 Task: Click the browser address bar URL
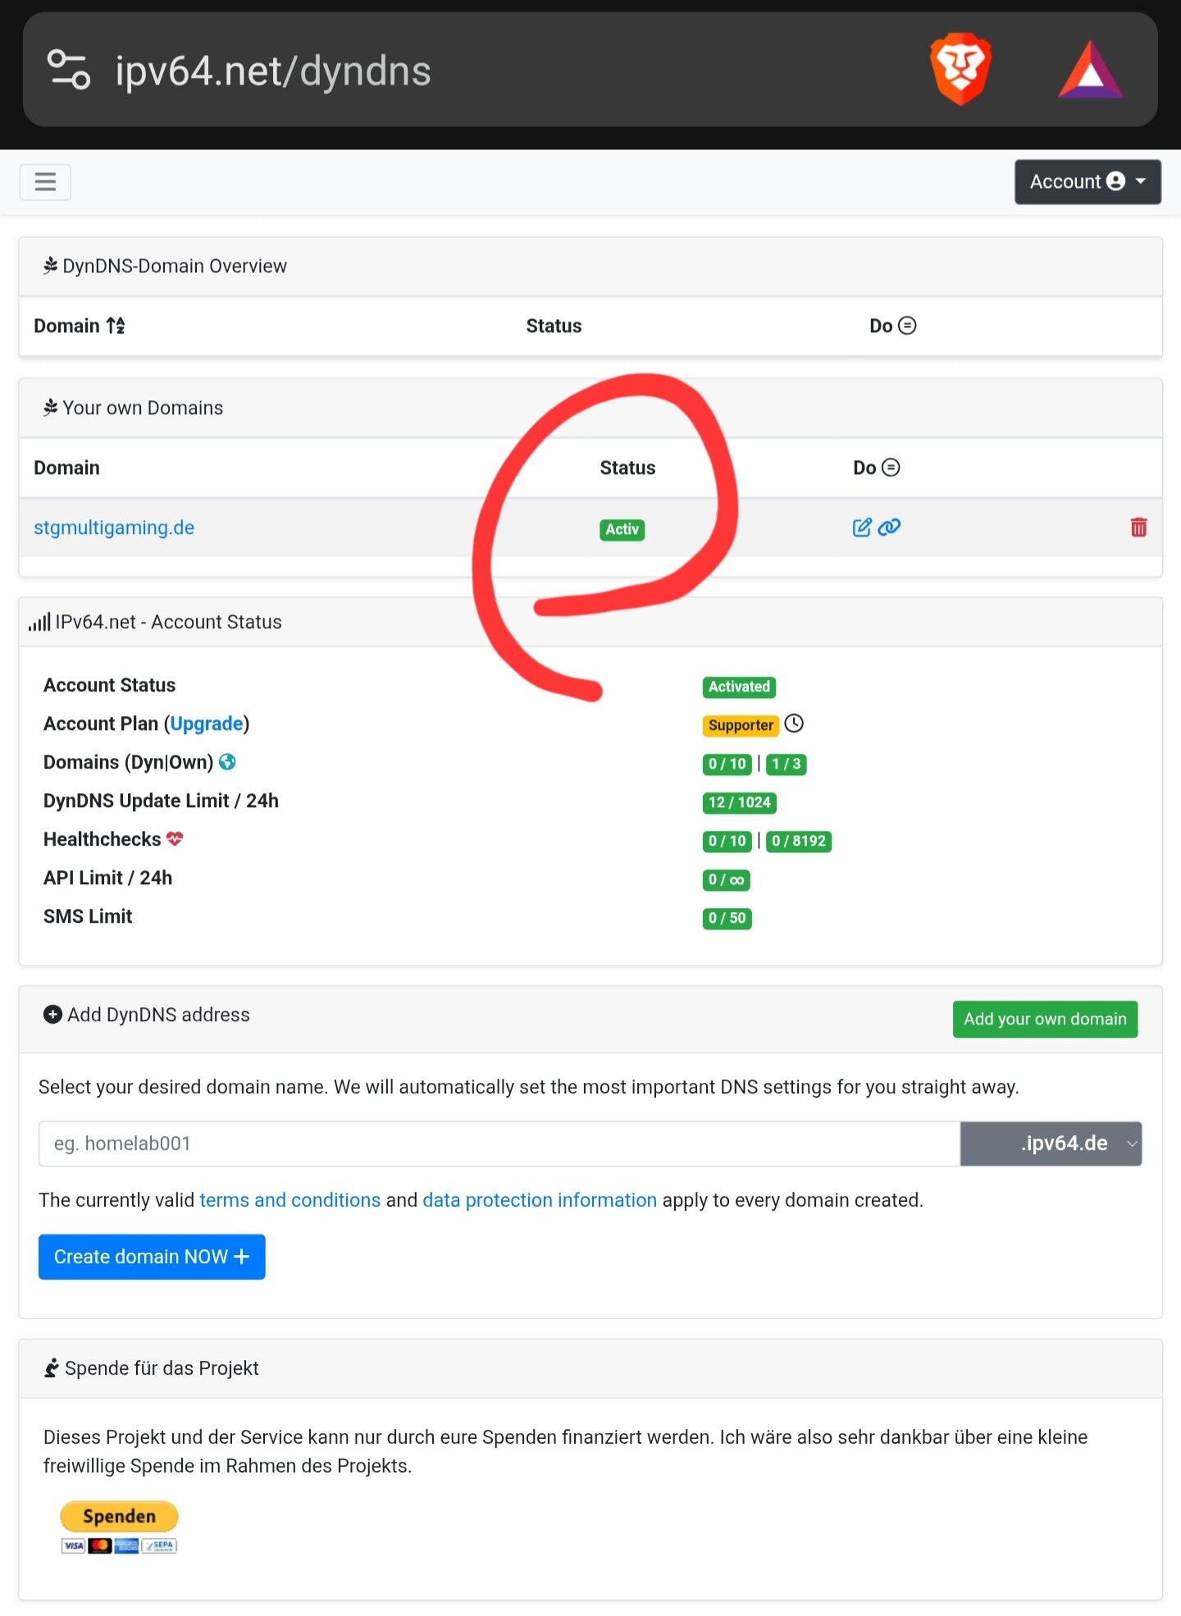click(x=272, y=71)
